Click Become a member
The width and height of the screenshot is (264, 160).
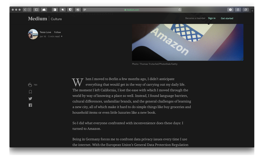click(195, 18)
